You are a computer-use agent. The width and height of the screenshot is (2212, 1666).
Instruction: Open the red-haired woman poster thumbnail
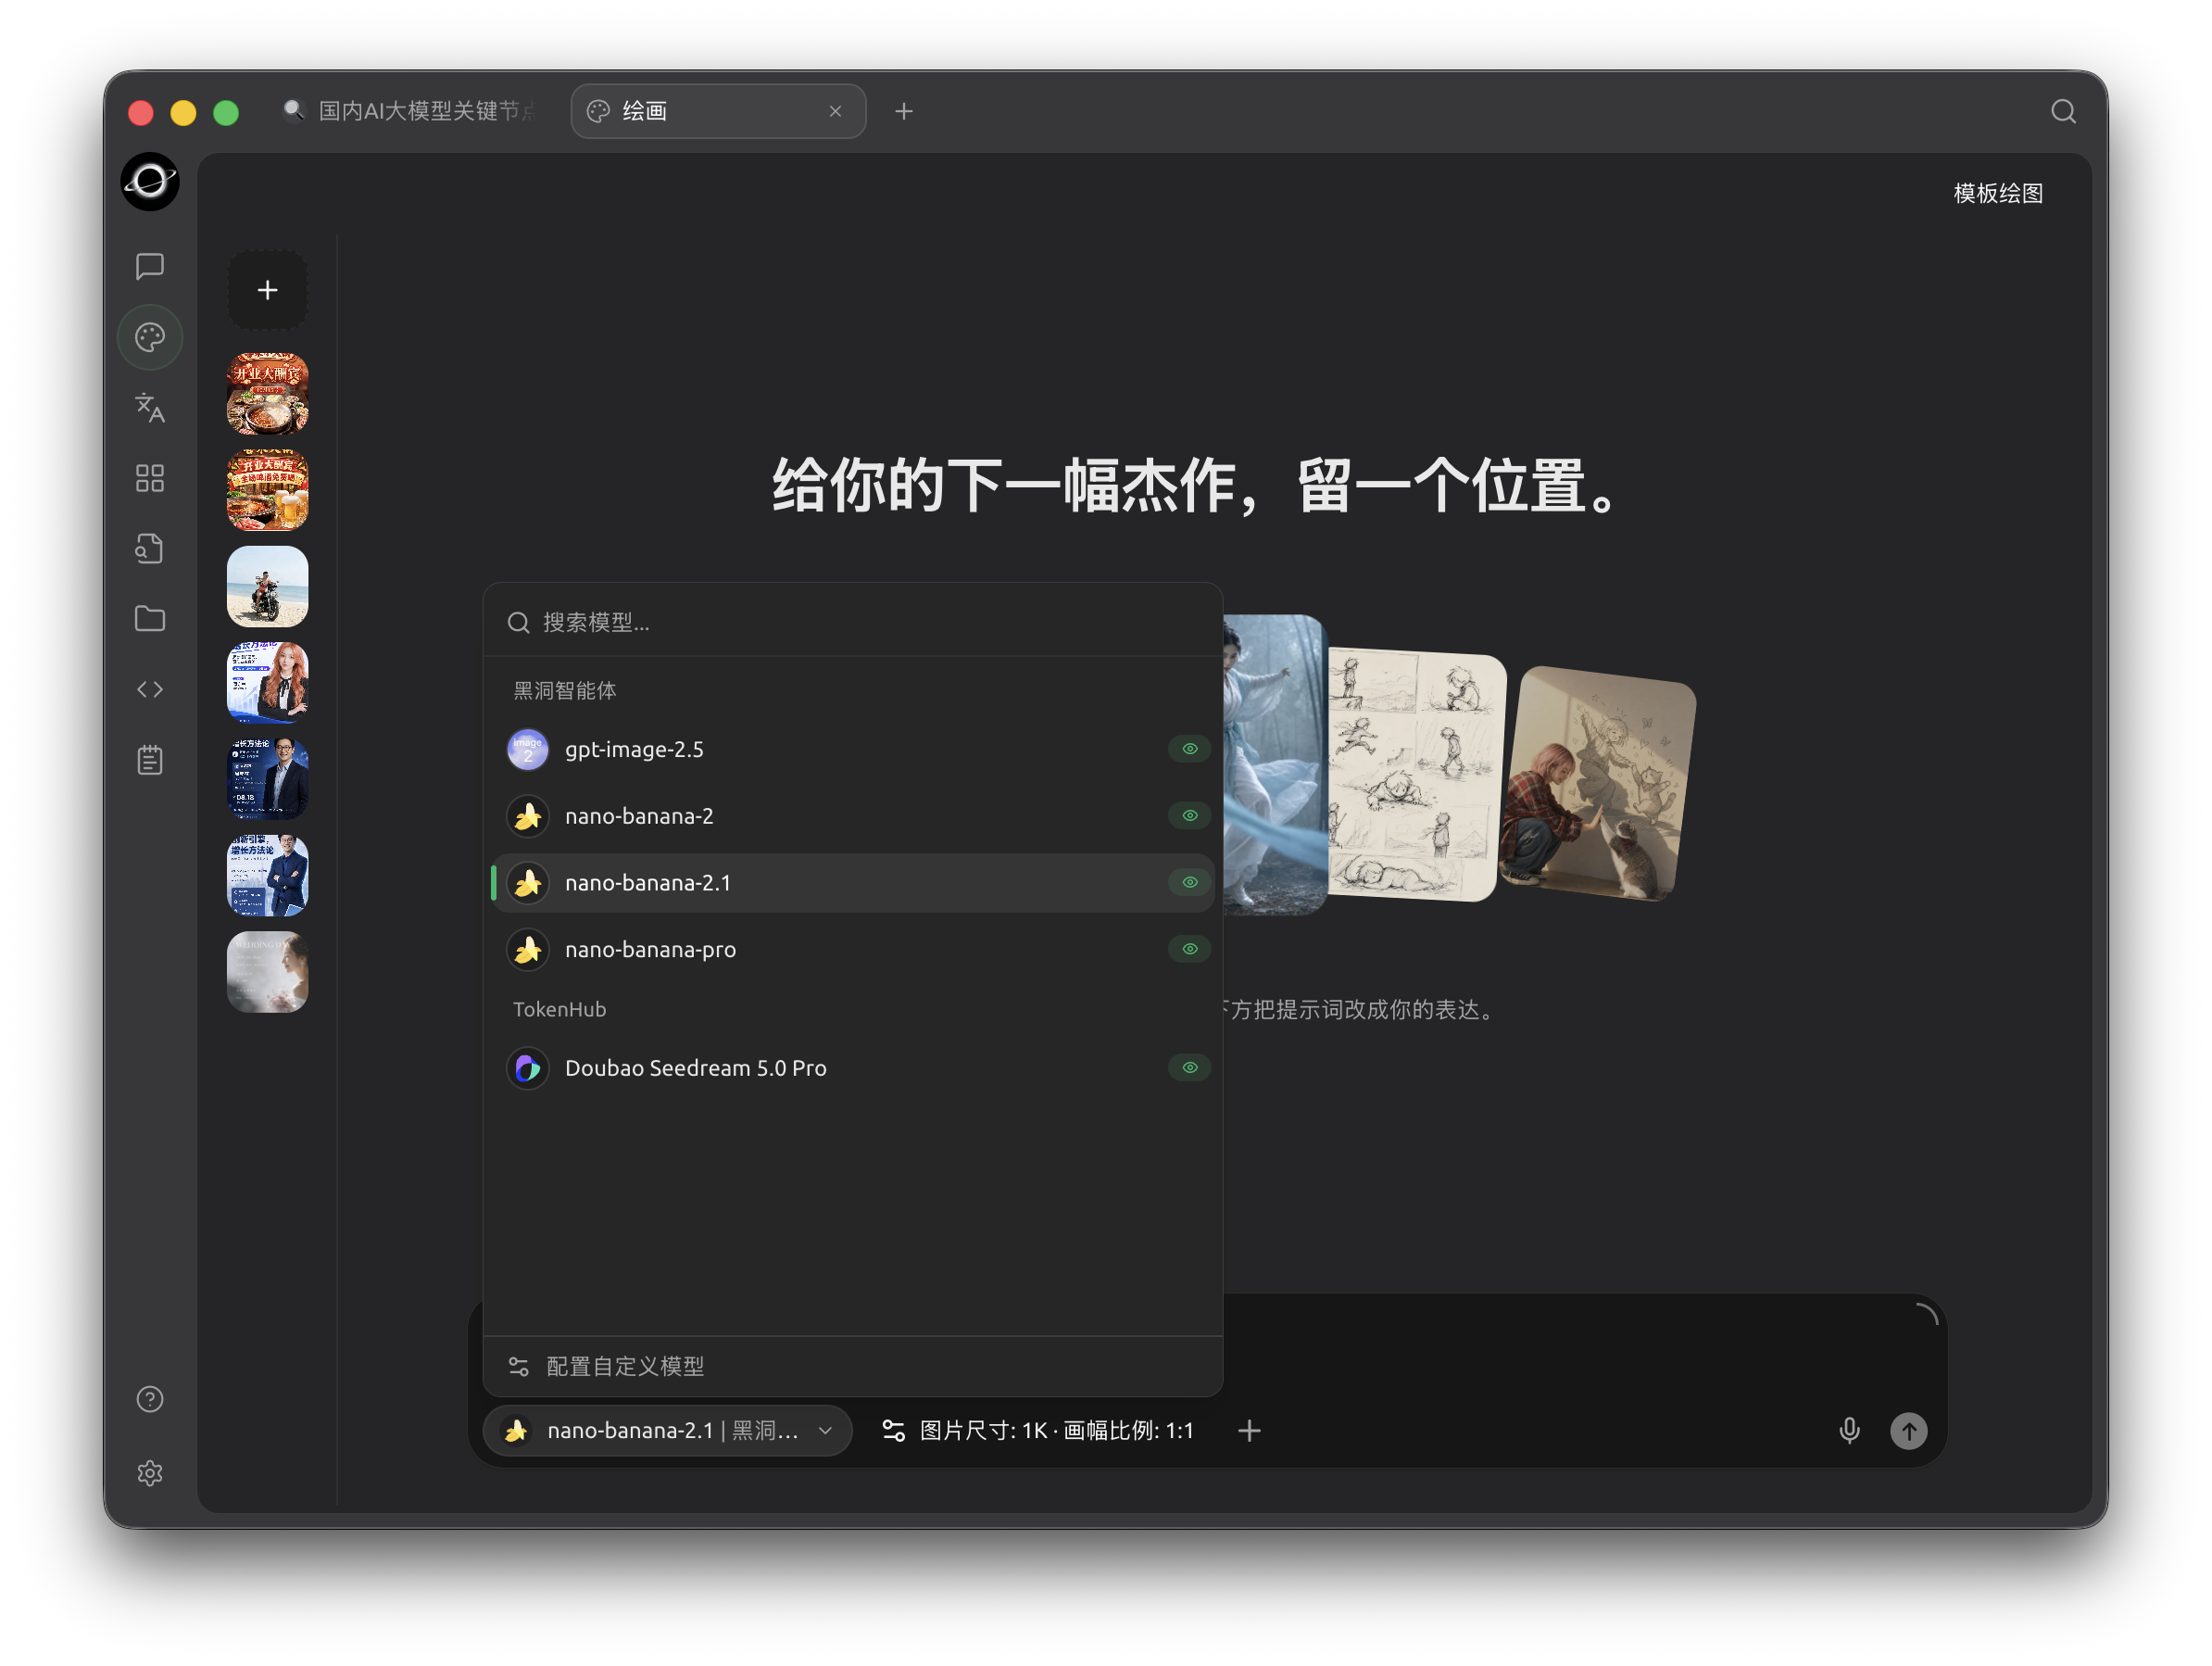267,682
